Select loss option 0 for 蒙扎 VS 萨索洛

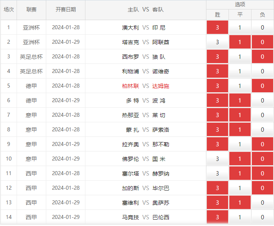click(262, 130)
